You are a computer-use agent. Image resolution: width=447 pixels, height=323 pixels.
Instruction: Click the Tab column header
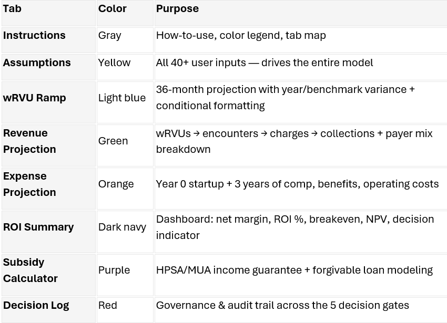coord(48,13)
